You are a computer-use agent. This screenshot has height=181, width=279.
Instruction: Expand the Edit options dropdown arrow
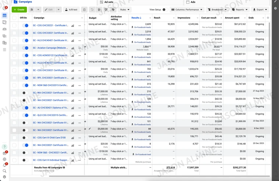click(58, 10)
